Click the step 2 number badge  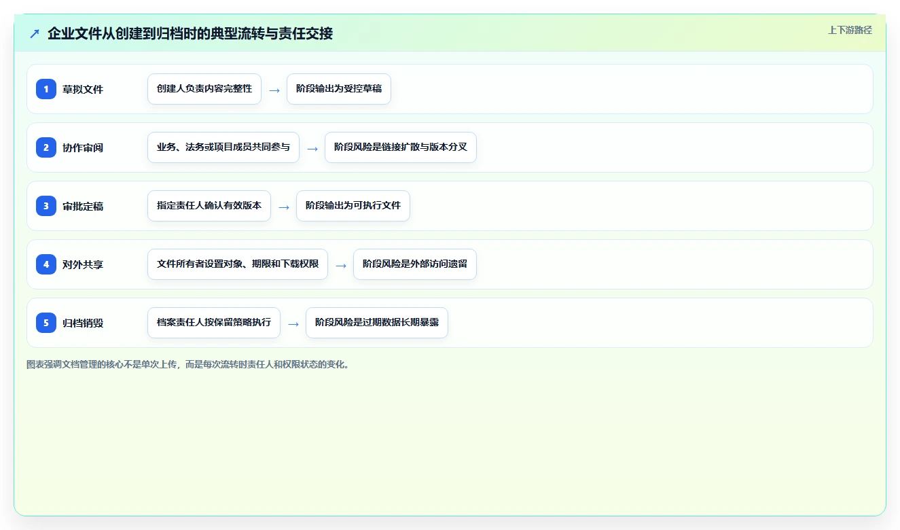coord(46,147)
